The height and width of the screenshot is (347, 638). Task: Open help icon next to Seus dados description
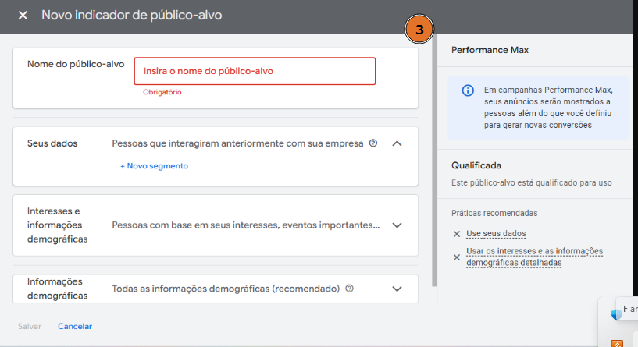point(373,143)
